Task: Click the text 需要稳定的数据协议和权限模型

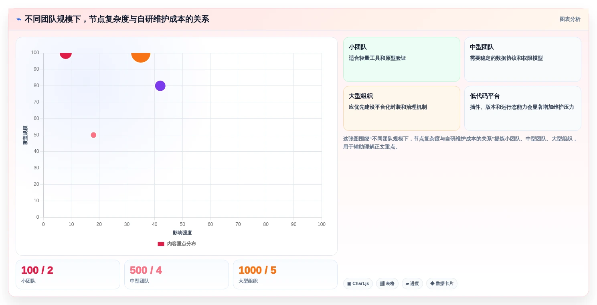Action: 506,58
